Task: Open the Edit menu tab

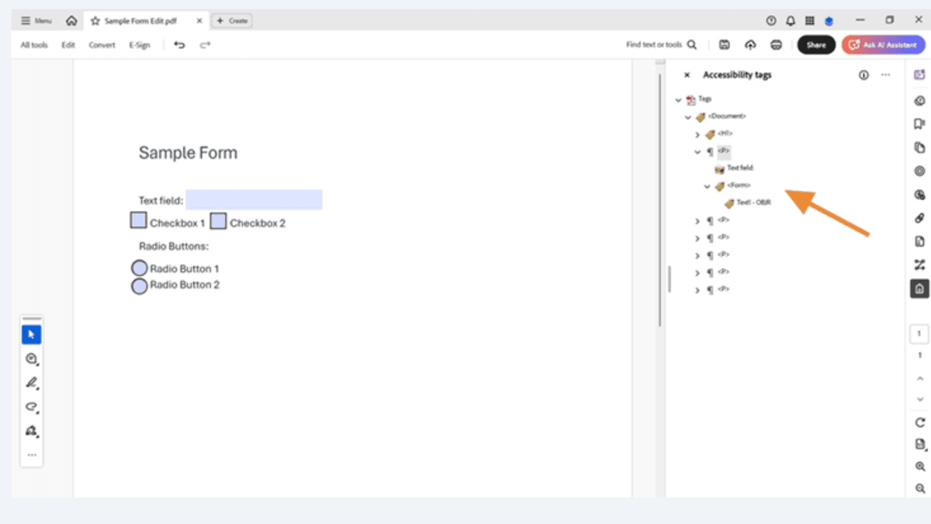Action: (x=67, y=44)
